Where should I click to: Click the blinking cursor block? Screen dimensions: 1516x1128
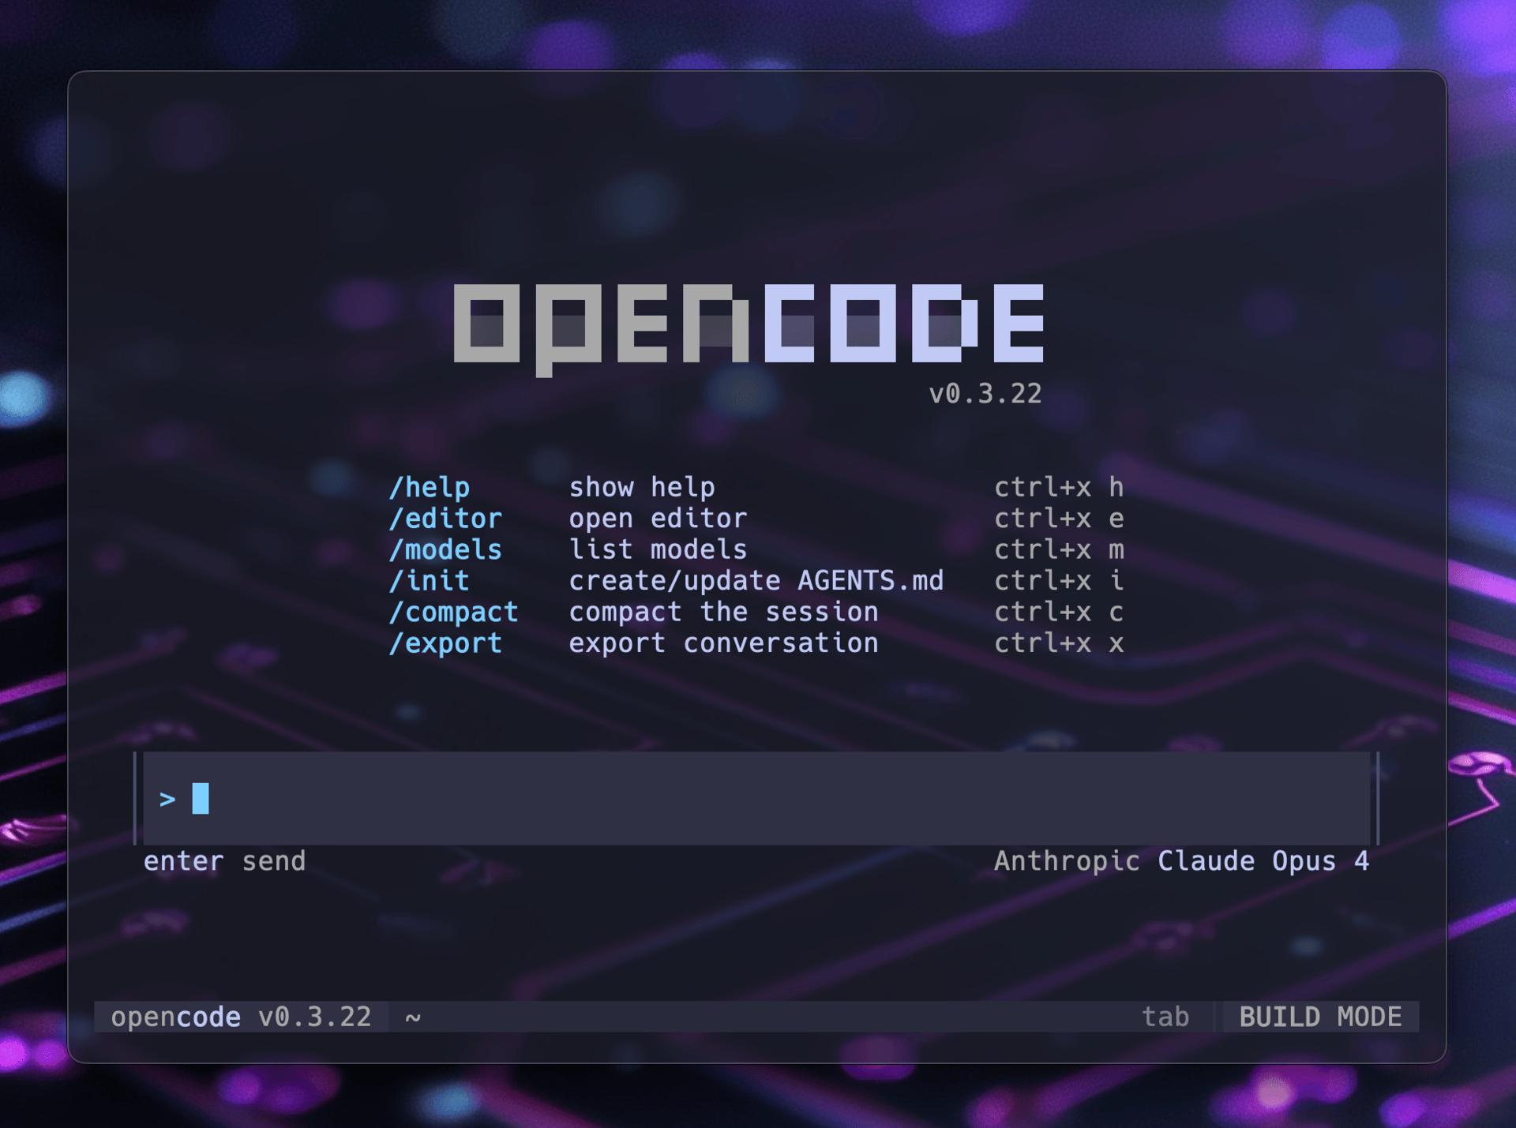click(x=201, y=798)
